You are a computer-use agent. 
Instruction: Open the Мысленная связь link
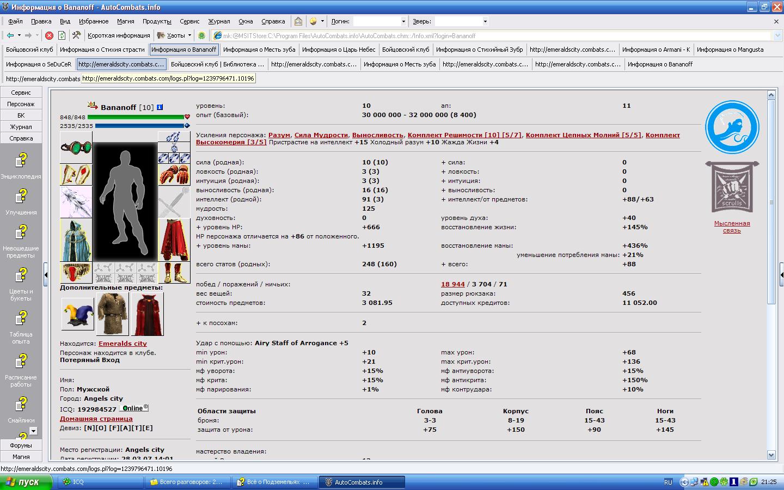point(732,227)
